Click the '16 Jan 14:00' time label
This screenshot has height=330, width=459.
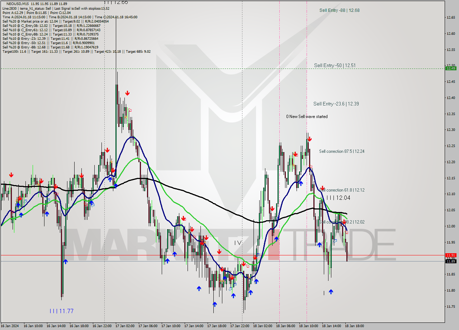pos(56,326)
